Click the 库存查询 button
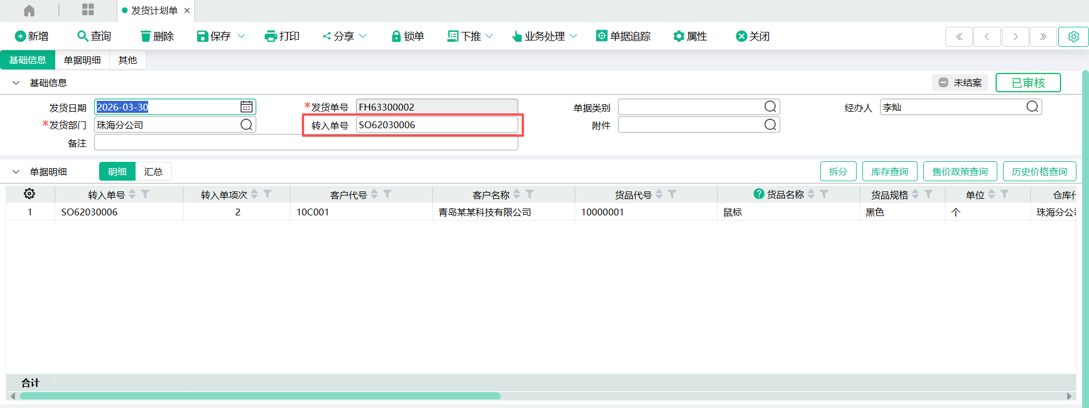The width and height of the screenshot is (1089, 408). pyautogui.click(x=889, y=172)
